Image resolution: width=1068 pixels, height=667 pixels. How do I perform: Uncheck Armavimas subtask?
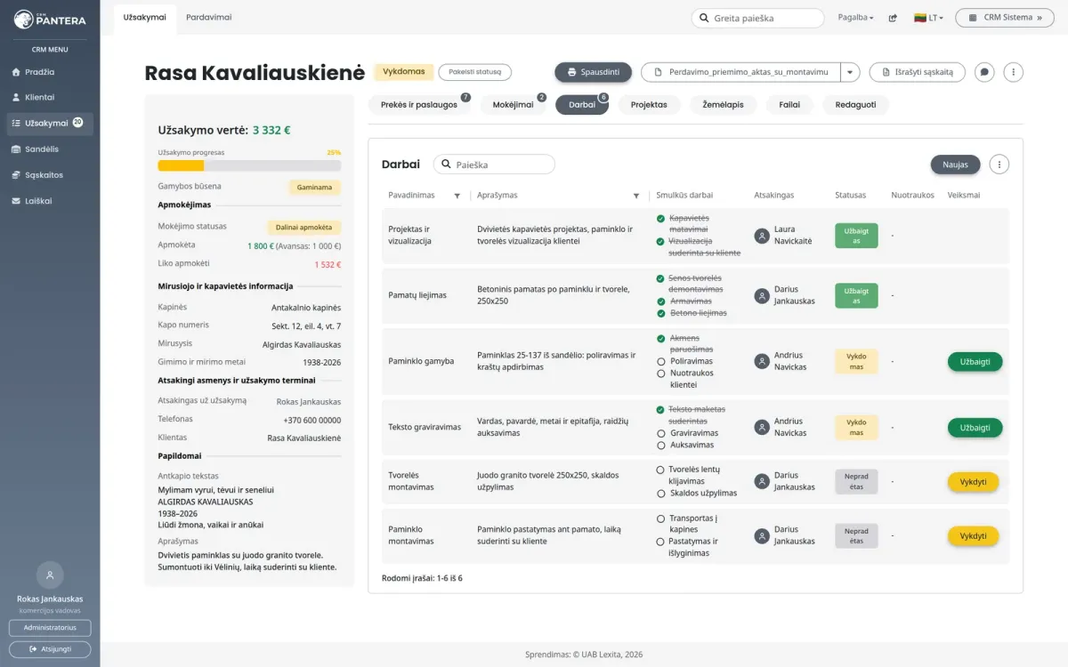[660, 301]
